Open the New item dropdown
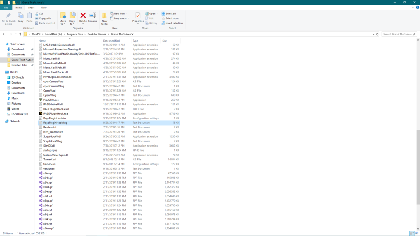420x236 pixels. [x=119, y=13]
